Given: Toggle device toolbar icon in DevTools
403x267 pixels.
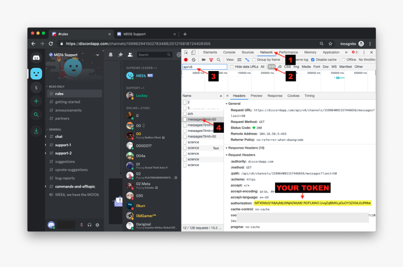Looking at the screenshot, I should click(193, 52).
